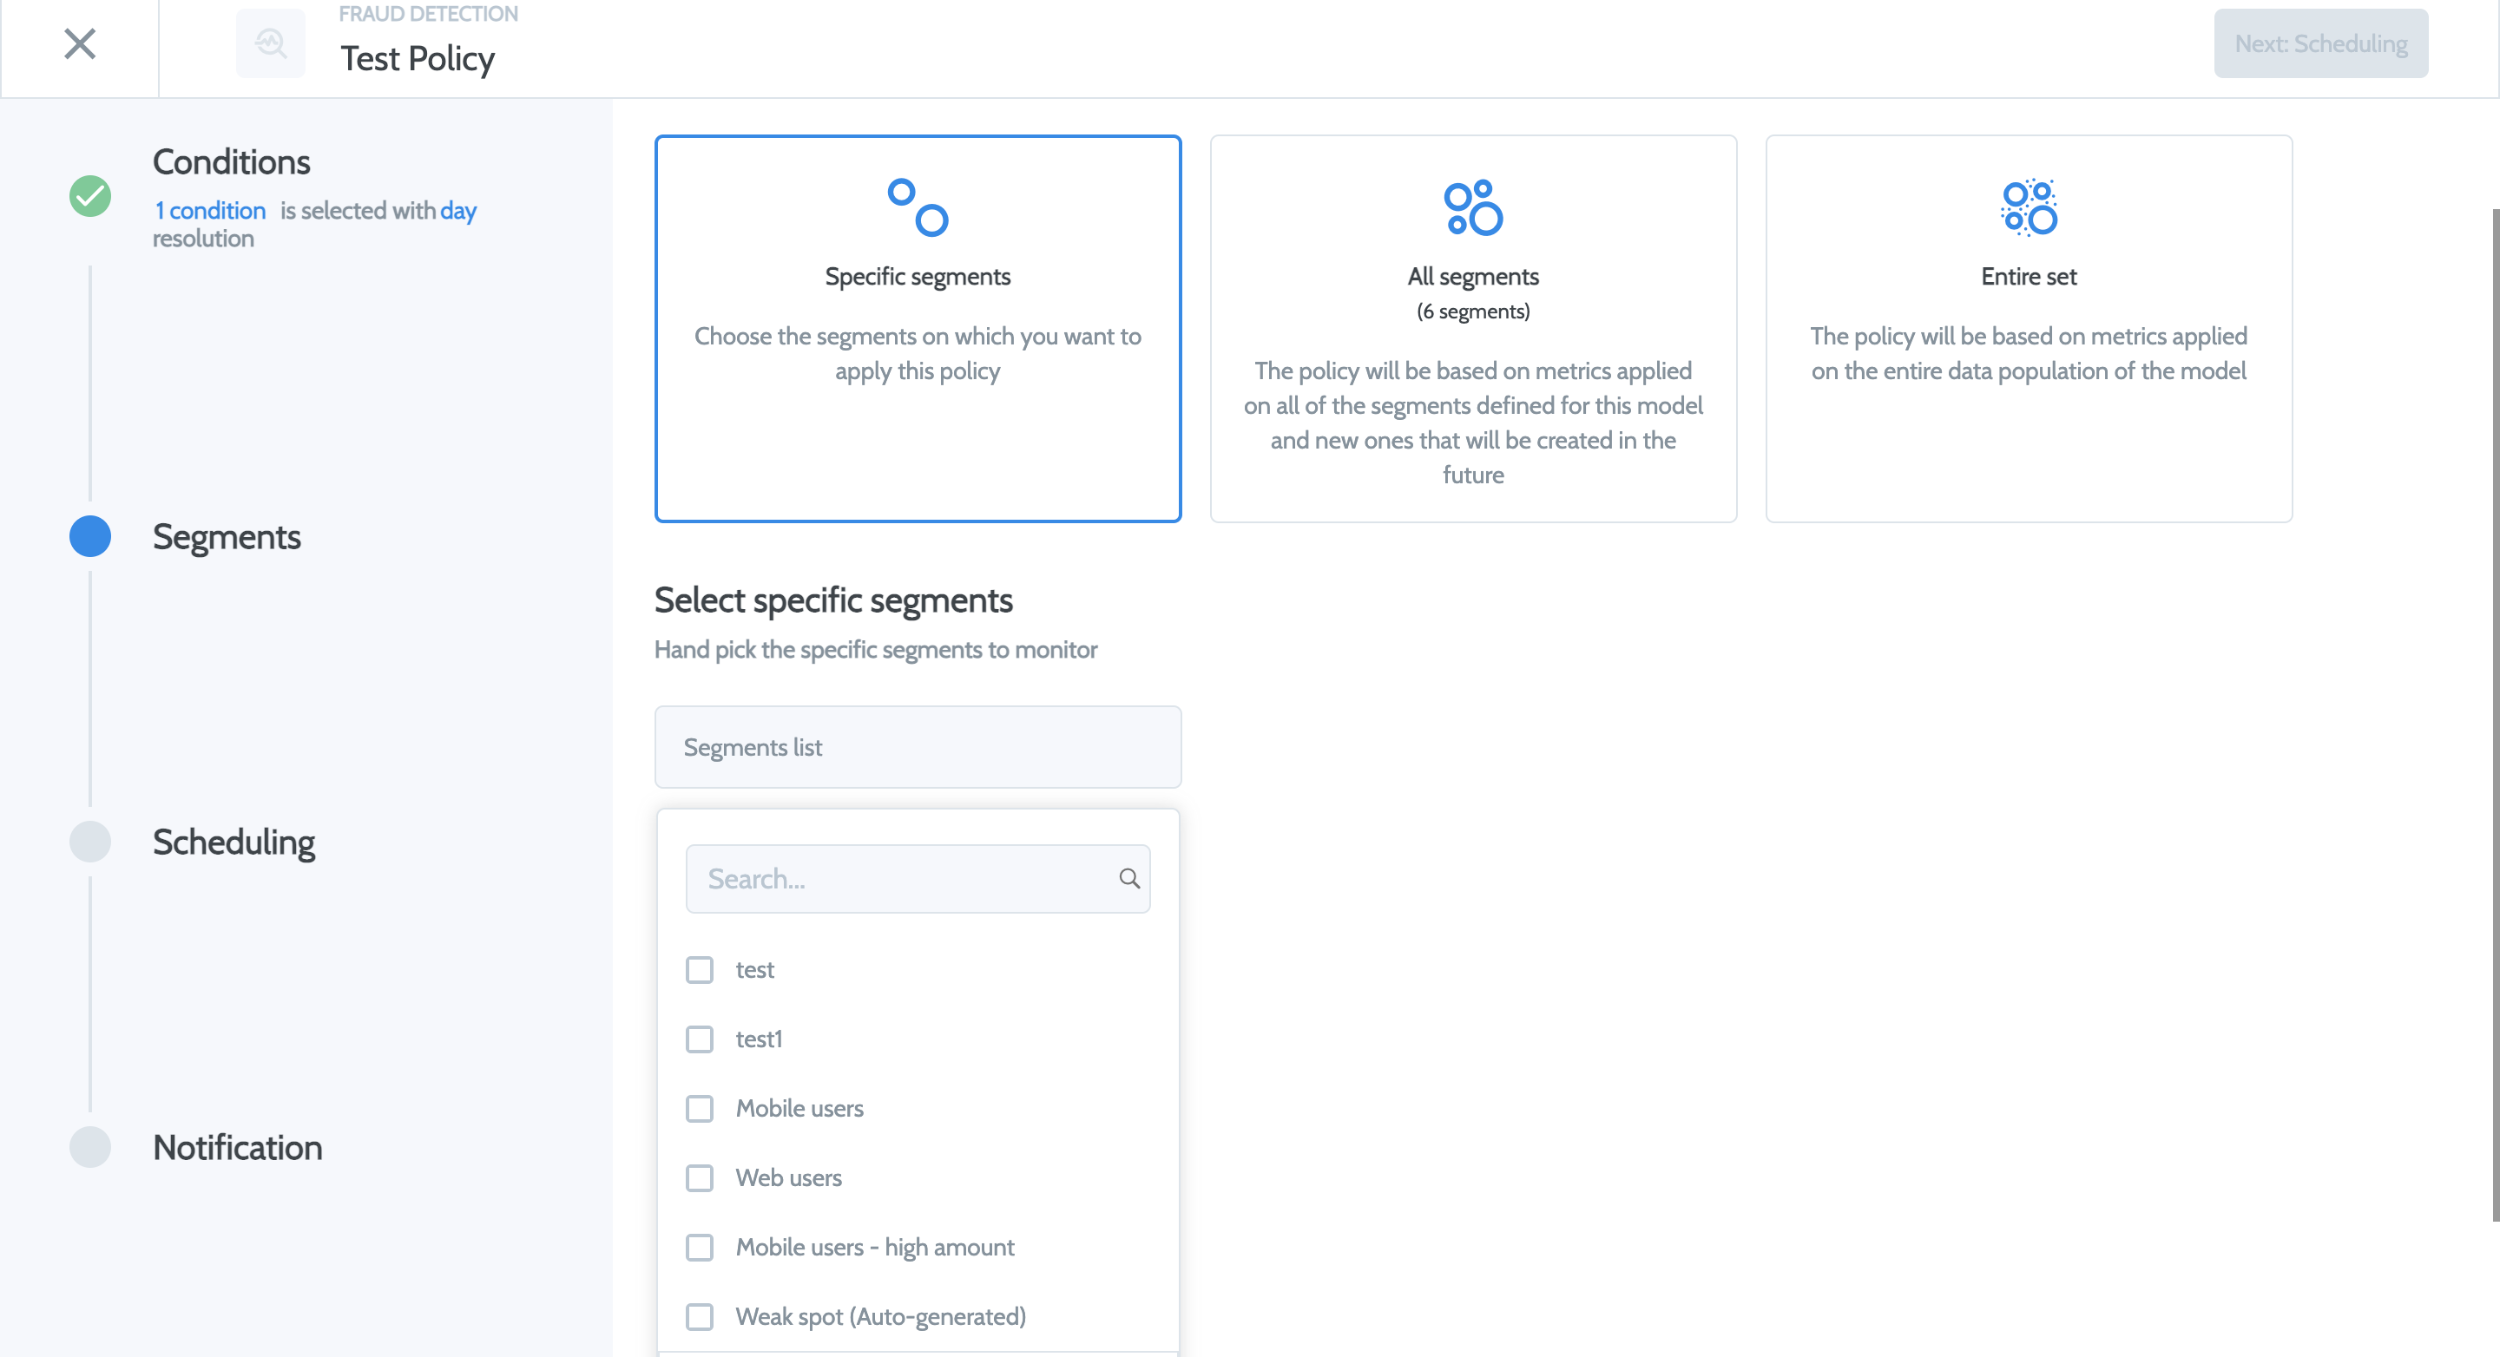Screen dimensions: 2500x1357
Task: Go to the Notification step
Action: [x=237, y=1148]
